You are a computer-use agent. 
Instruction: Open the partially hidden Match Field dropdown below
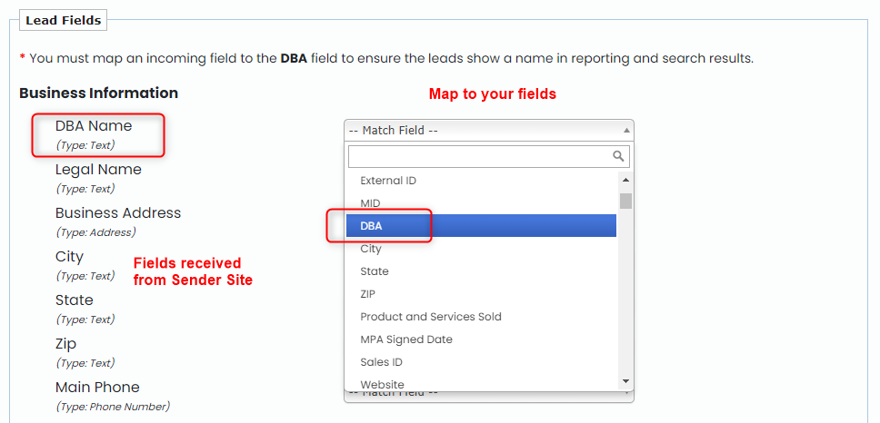point(489,396)
